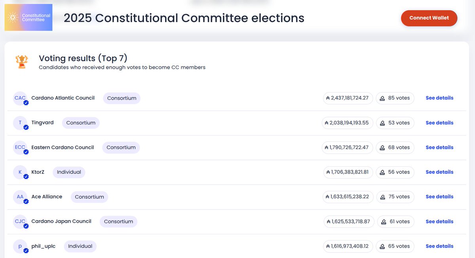Click the AA avatar for Ace Alliance
The width and height of the screenshot is (475, 258).
tap(20, 197)
